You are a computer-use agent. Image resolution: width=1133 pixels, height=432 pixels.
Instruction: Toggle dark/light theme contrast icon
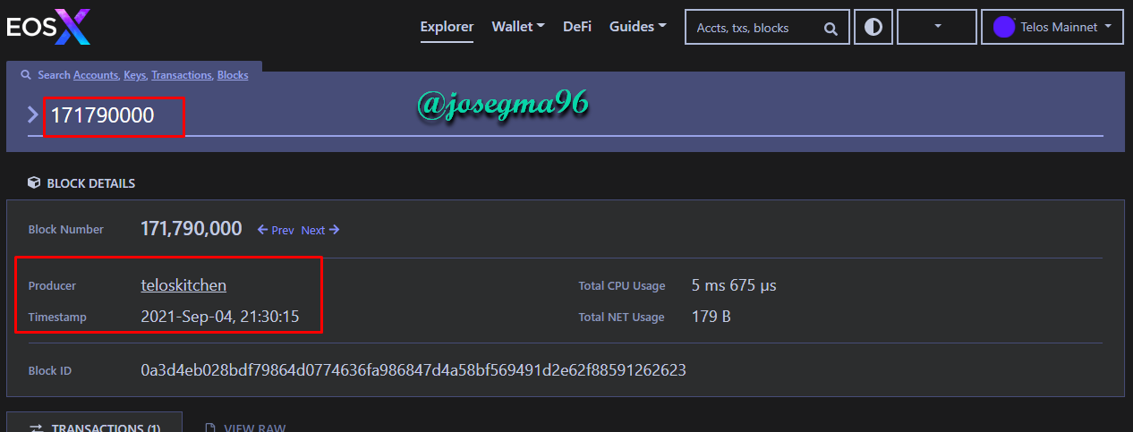[x=873, y=27]
